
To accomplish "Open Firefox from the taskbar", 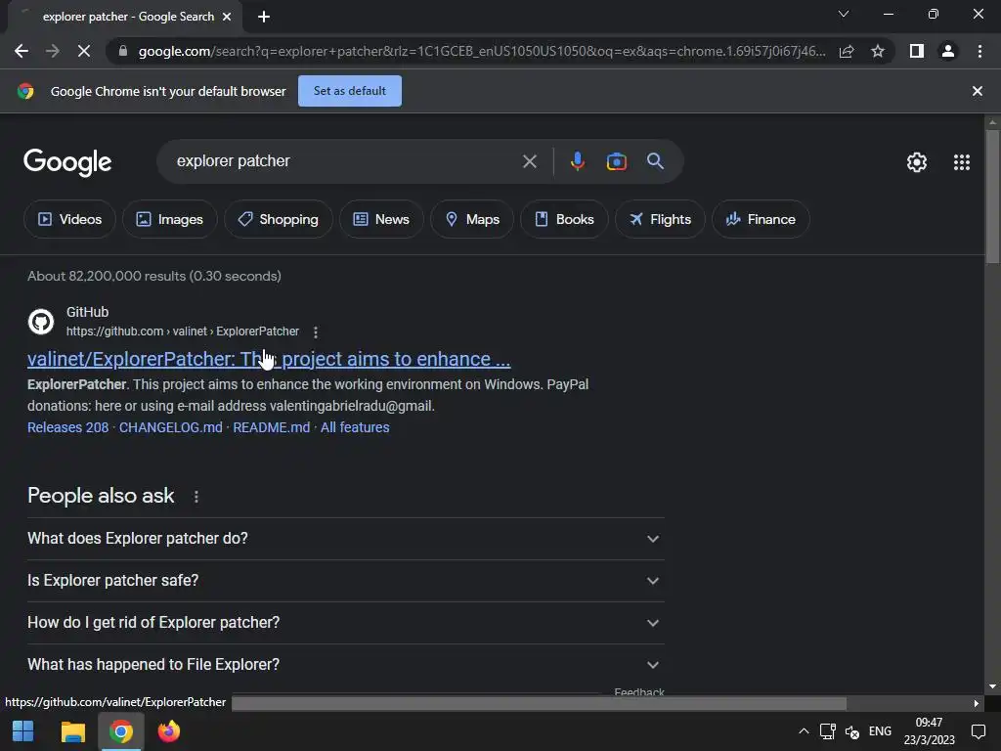I will coord(168,731).
